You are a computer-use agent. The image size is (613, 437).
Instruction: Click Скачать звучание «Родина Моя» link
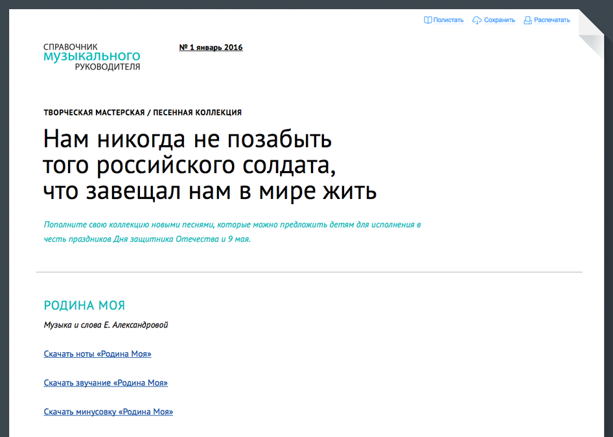pos(106,383)
